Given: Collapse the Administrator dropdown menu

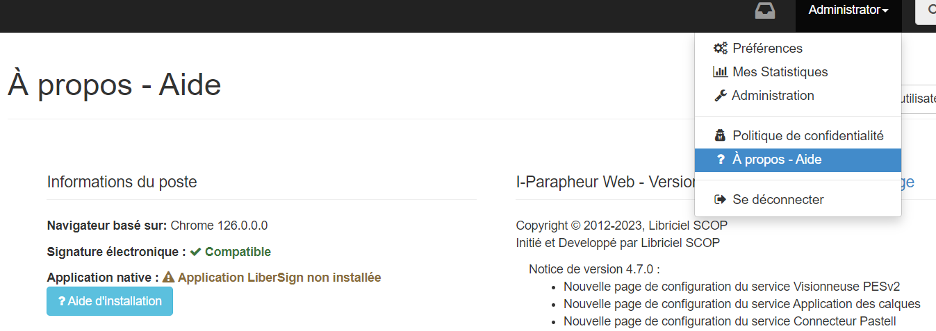Looking at the screenshot, I should click(844, 10).
